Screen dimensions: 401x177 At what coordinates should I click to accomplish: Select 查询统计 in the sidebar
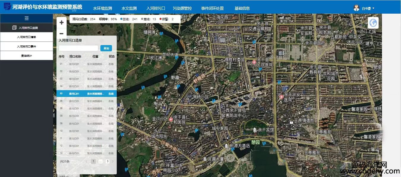coord(26,55)
